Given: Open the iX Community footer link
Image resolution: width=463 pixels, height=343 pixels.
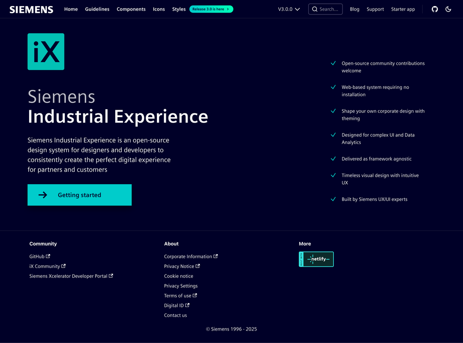Looking at the screenshot, I should tap(47, 266).
